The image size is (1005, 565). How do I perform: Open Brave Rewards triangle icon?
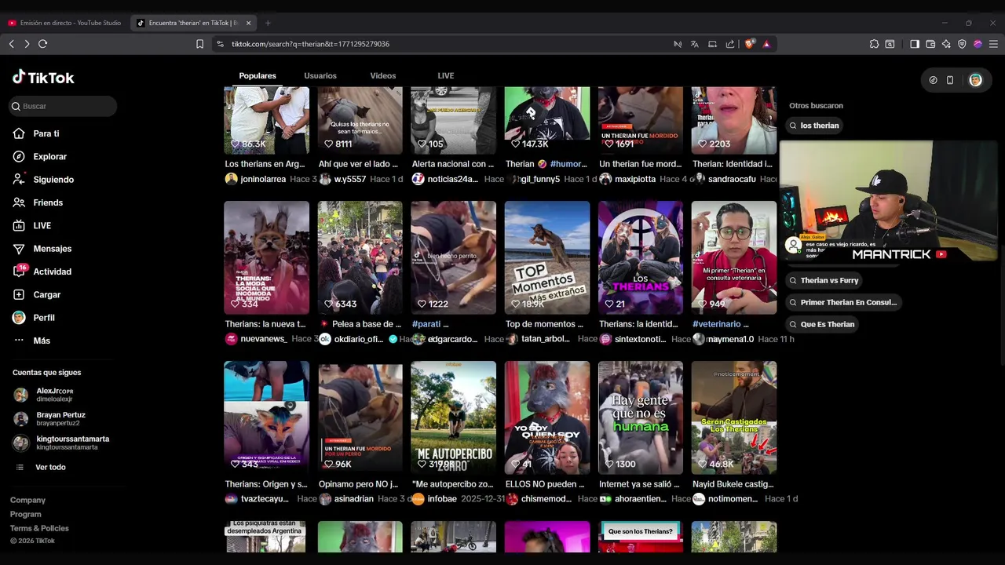(766, 44)
